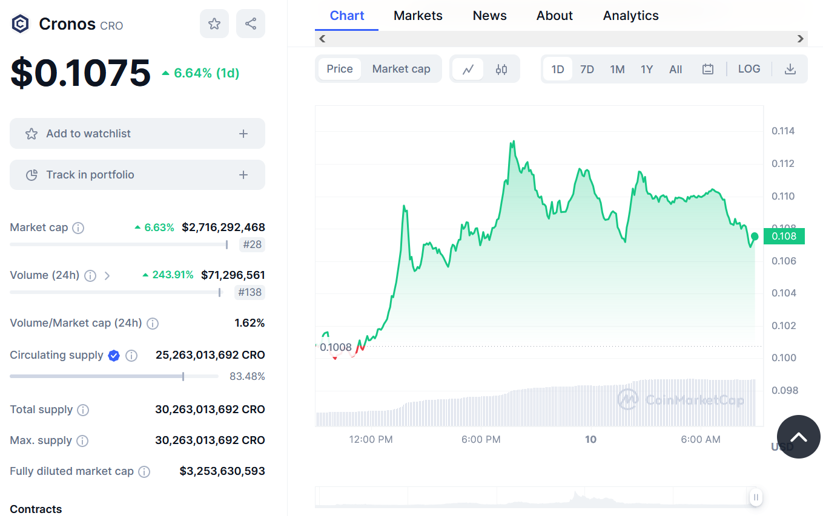Click the back-to-top arrow button
Image resolution: width=823 pixels, height=516 pixels.
point(799,437)
